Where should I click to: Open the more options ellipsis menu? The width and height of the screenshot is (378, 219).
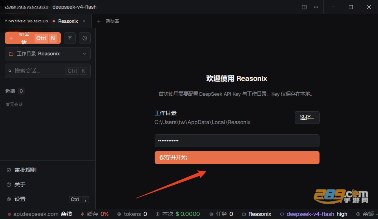(316, 7)
